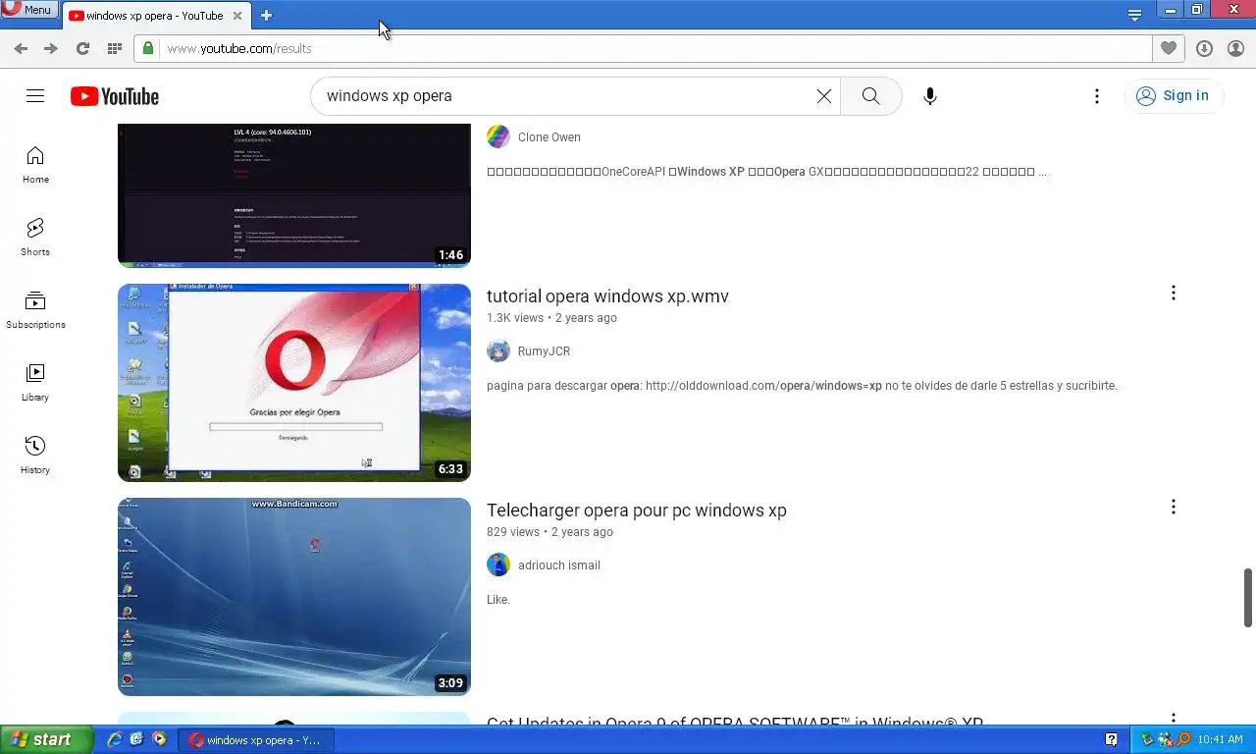Open the browser profile icon

click(1235, 48)
